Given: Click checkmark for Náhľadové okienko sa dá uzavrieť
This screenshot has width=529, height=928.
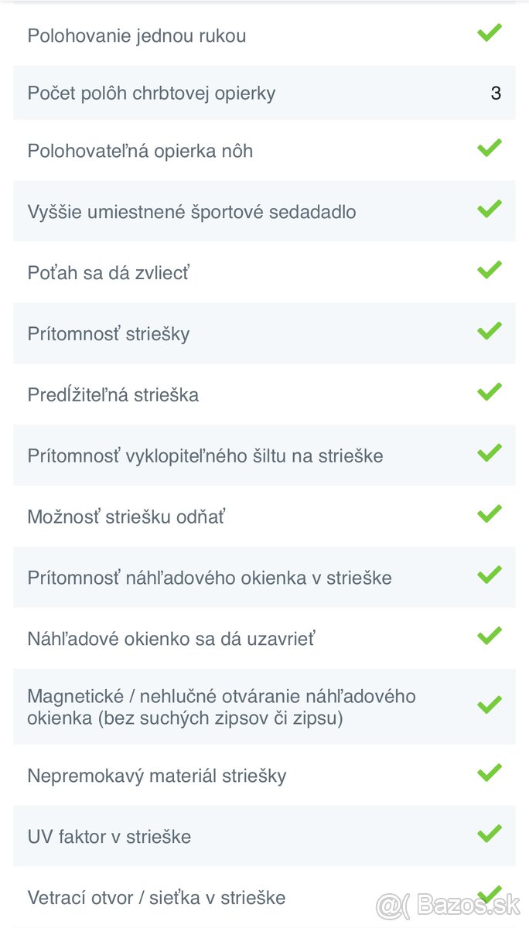Looking at the screenshot, I should tap(490, 636).
